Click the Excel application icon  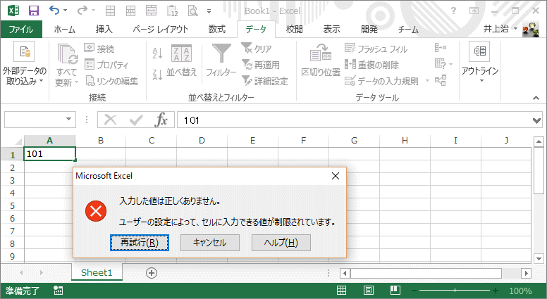[13, 11]
